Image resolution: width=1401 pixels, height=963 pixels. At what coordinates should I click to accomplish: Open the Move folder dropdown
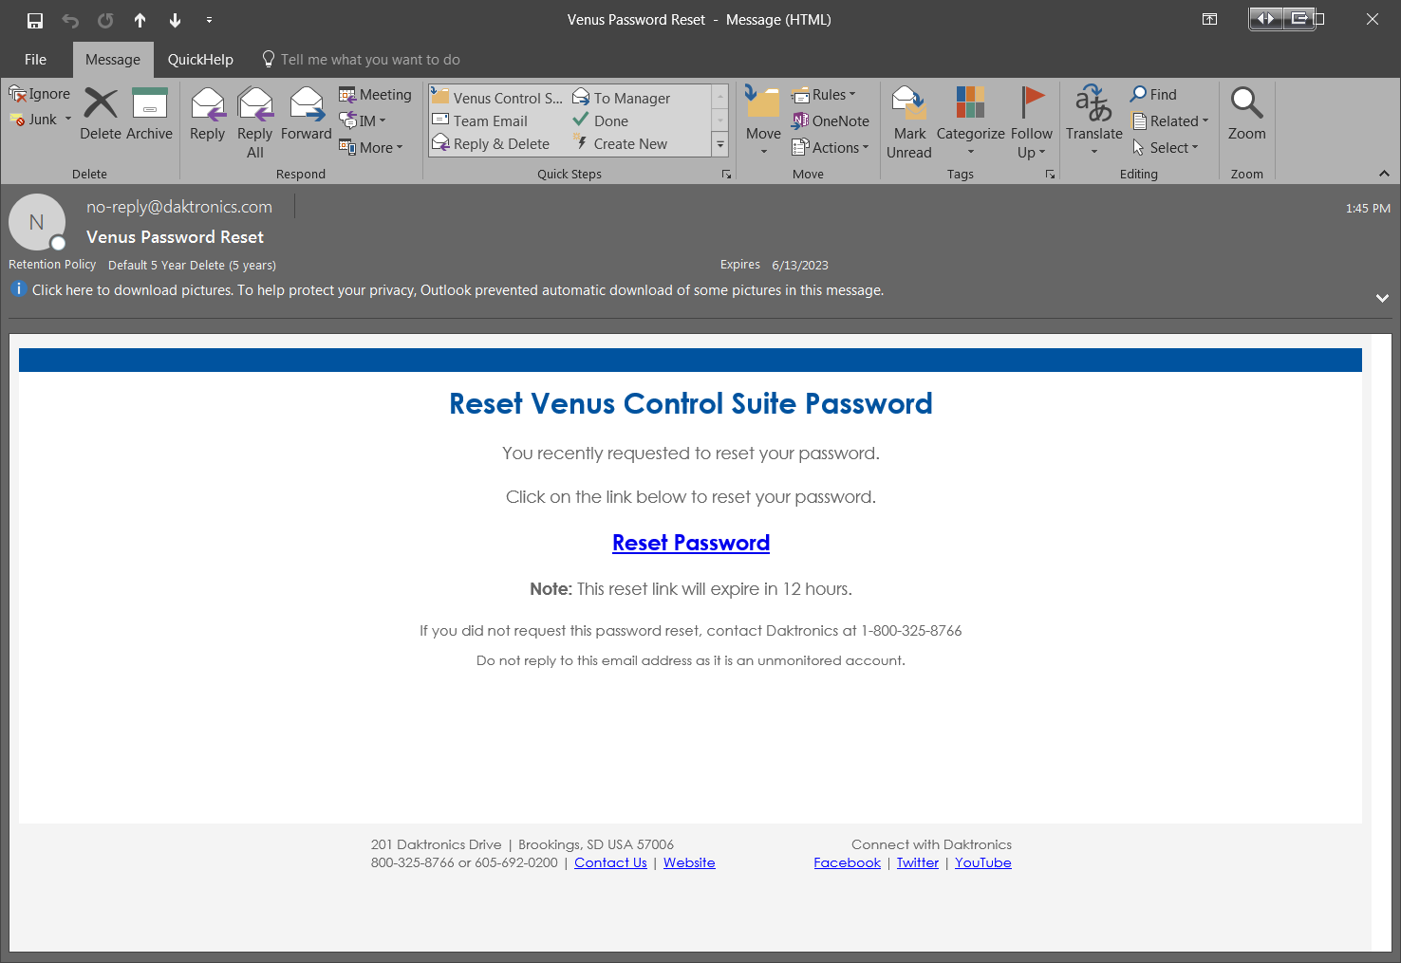point(763,121)
